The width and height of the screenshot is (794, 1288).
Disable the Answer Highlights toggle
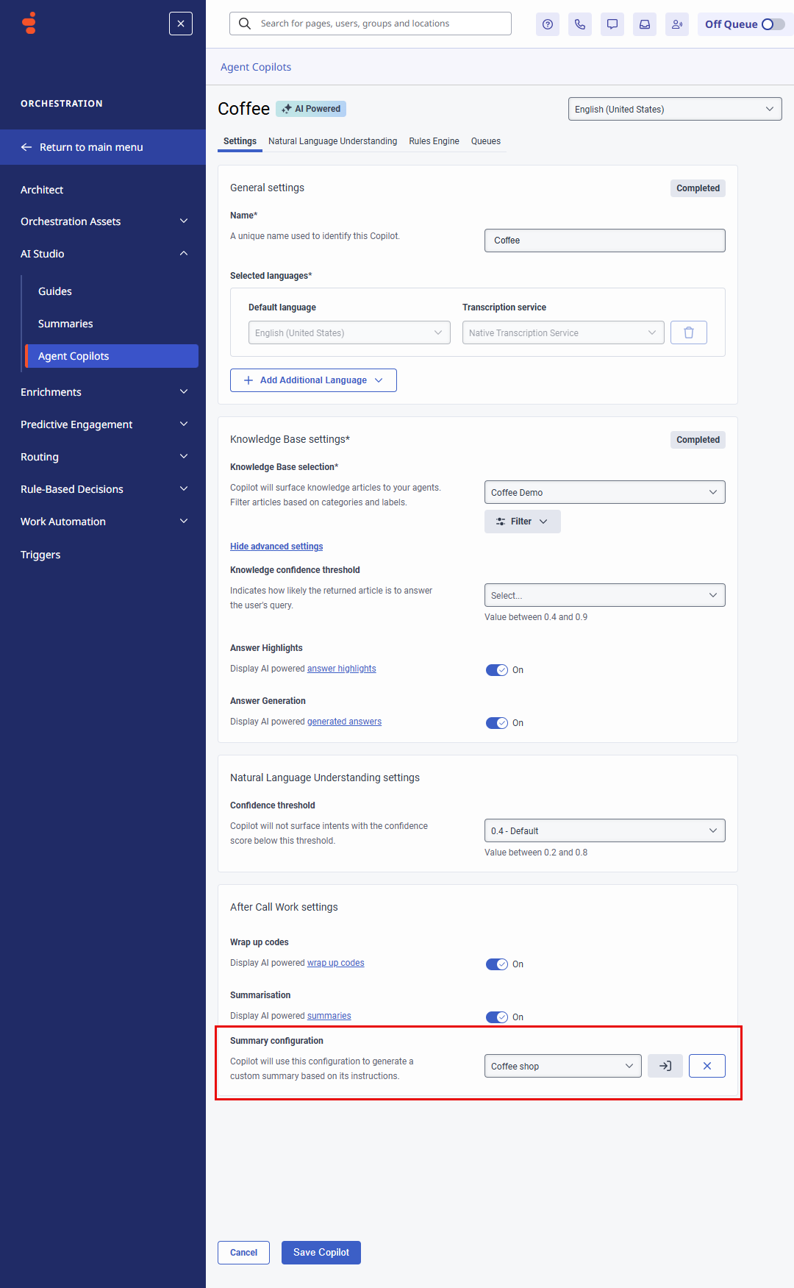coord(497,670)
